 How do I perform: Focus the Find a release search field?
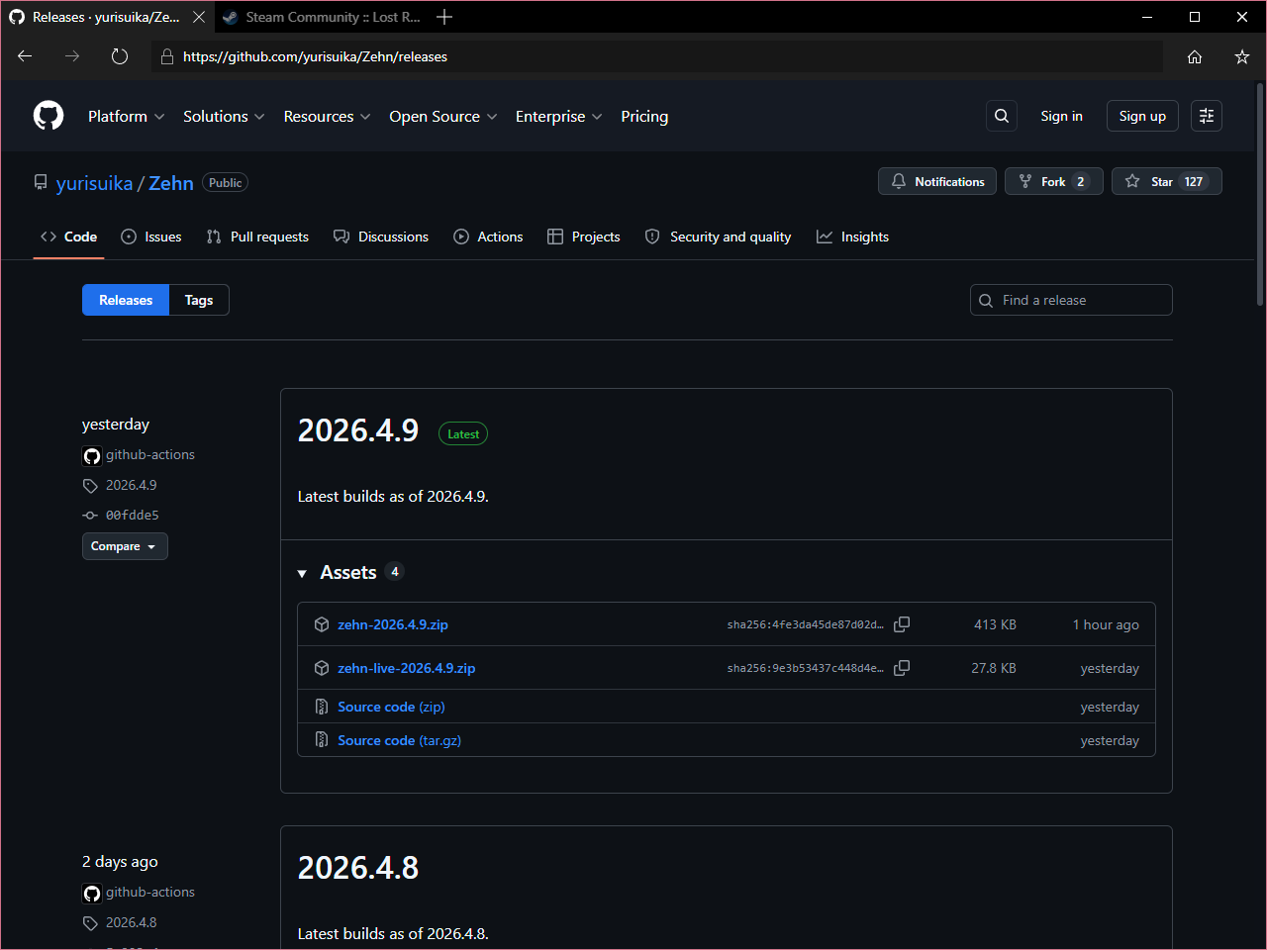[1071, 300]
